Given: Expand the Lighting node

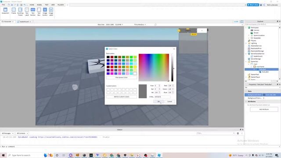Looking at the screenshot, I should [246, 43].
